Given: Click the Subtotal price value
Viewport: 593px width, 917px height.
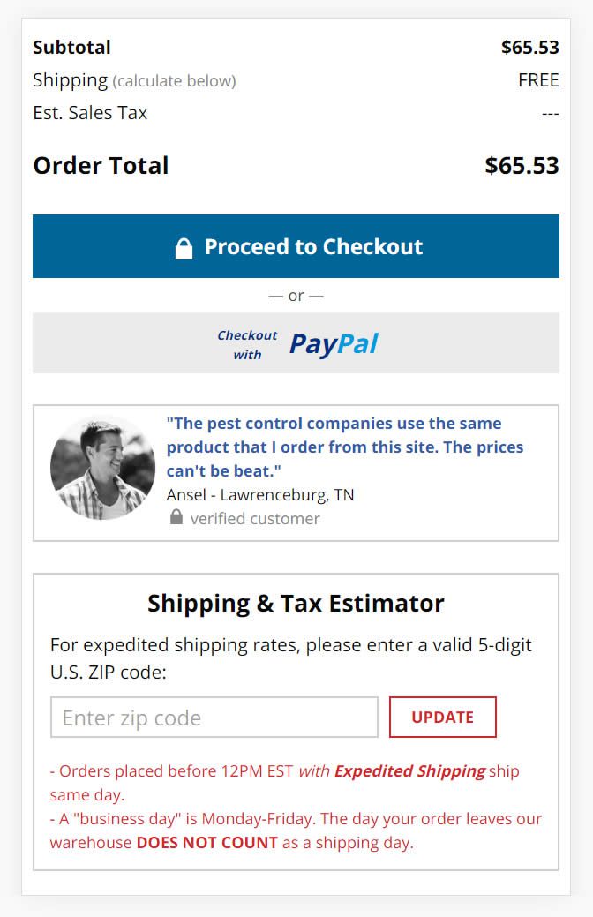Looking at the screenshot, I should 529,48.
